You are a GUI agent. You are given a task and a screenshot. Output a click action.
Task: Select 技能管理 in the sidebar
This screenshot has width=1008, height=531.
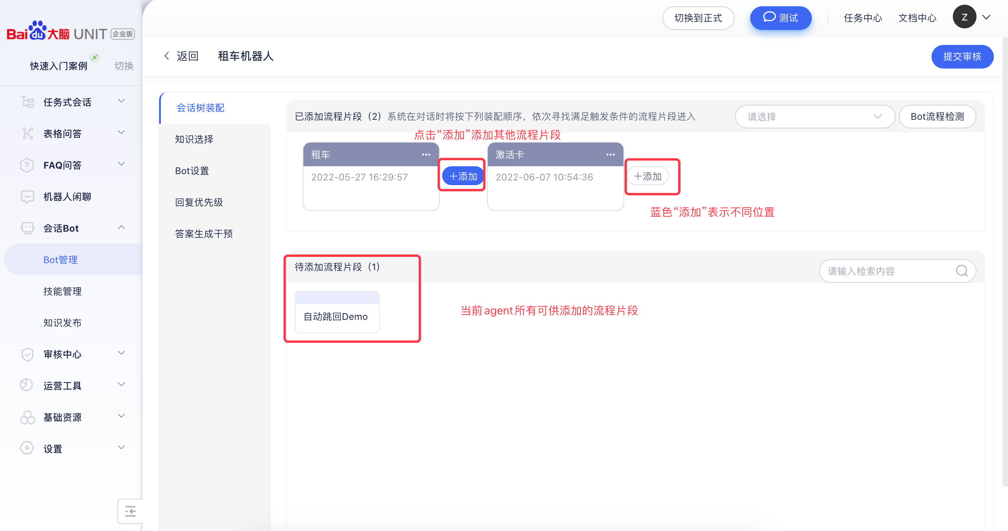[x=62, y=291]
